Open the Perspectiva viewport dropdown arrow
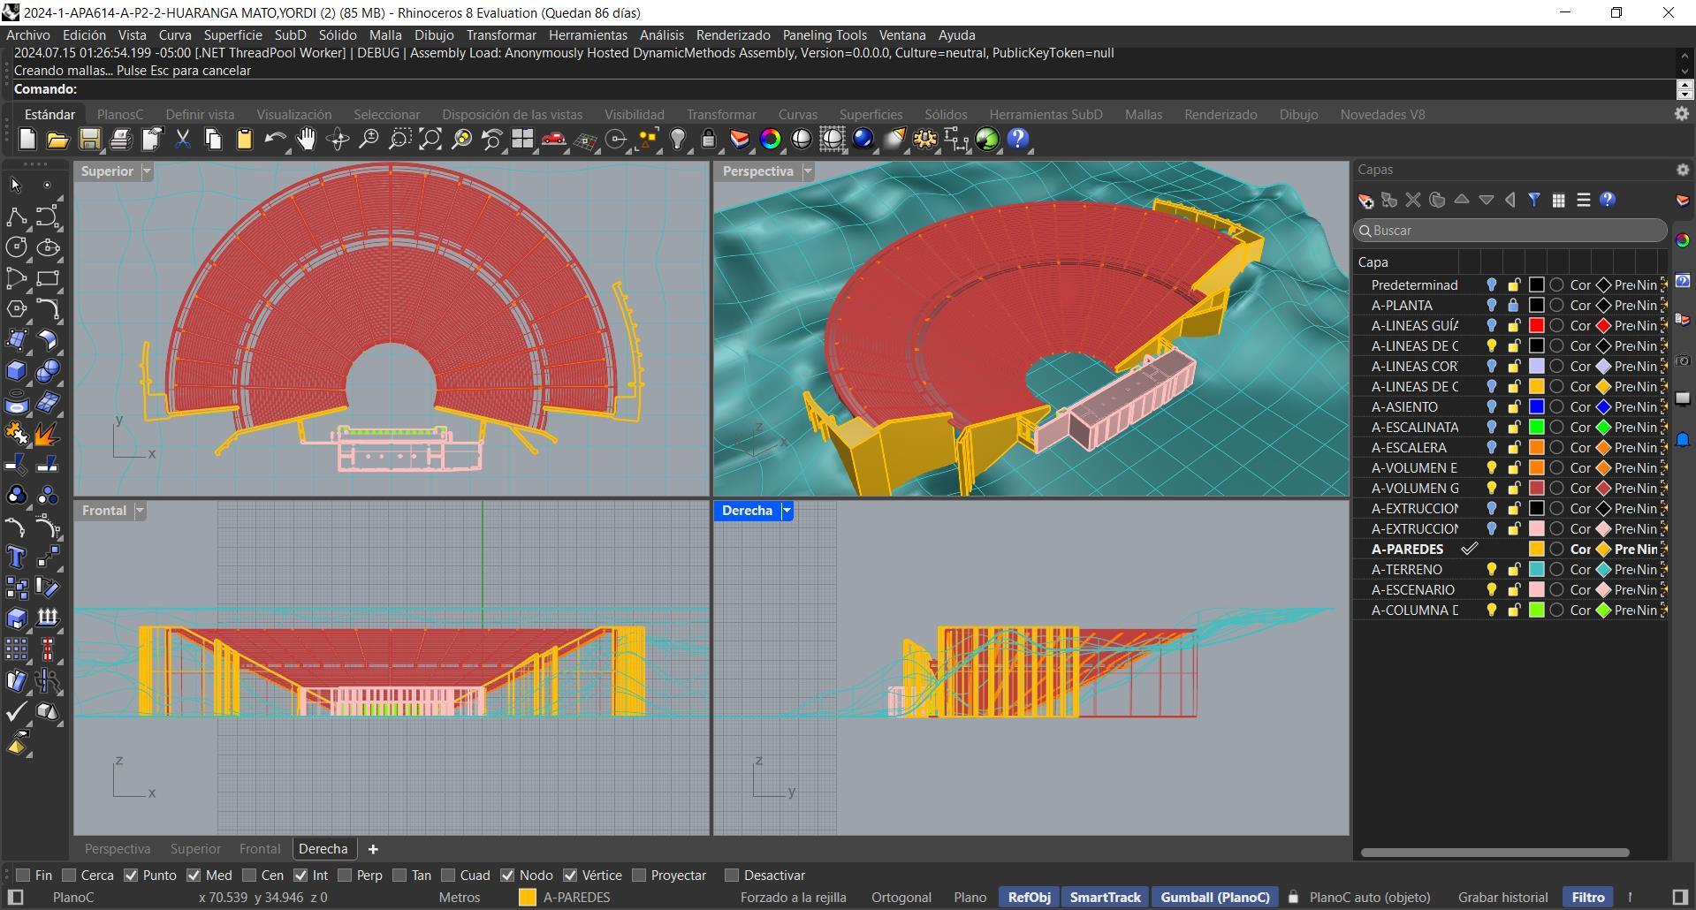The height and width of the screenshot is (910, 1696). coord(807,171)
